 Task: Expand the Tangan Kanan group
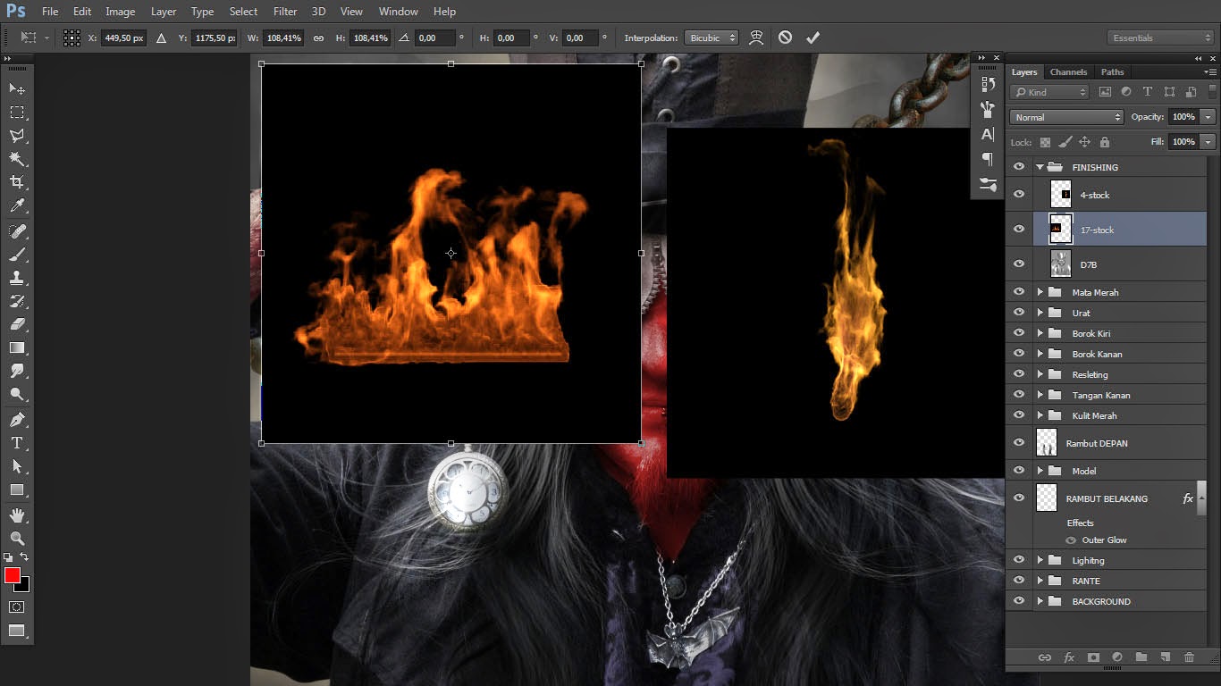point(1040,395)
